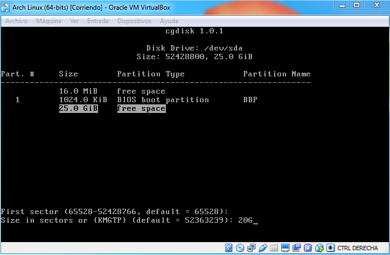Open the Ver menu
The height and width of the screenshot is (255, 390).
tap(74, 21)
